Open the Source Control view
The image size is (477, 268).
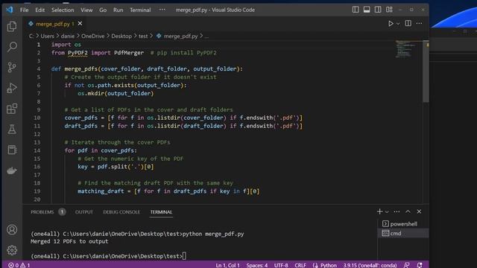click(12, 67)
